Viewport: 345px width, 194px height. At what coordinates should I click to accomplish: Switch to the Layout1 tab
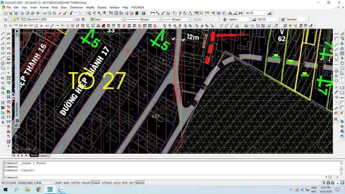44,155
